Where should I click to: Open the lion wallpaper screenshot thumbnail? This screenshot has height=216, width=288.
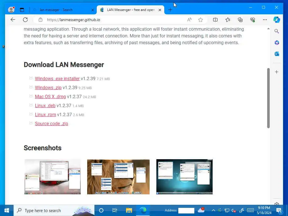tap(118, 177)
